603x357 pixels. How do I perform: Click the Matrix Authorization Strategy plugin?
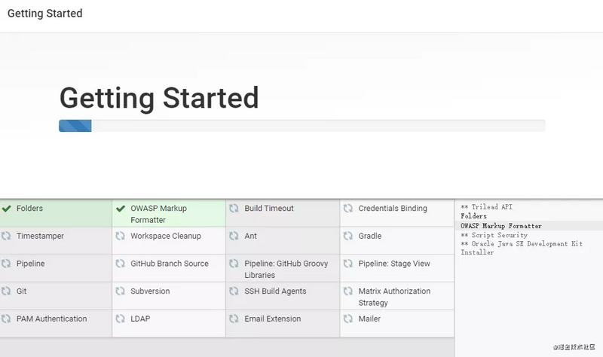pyautogui.click(x=394, y=297)
